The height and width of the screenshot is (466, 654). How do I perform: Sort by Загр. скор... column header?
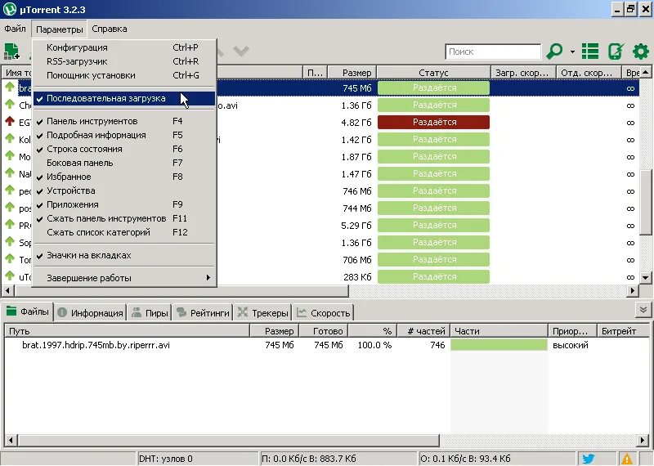coord(523,73)
